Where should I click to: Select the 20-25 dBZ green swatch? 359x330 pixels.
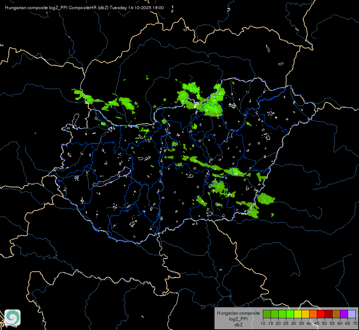[x=282, y=314]
